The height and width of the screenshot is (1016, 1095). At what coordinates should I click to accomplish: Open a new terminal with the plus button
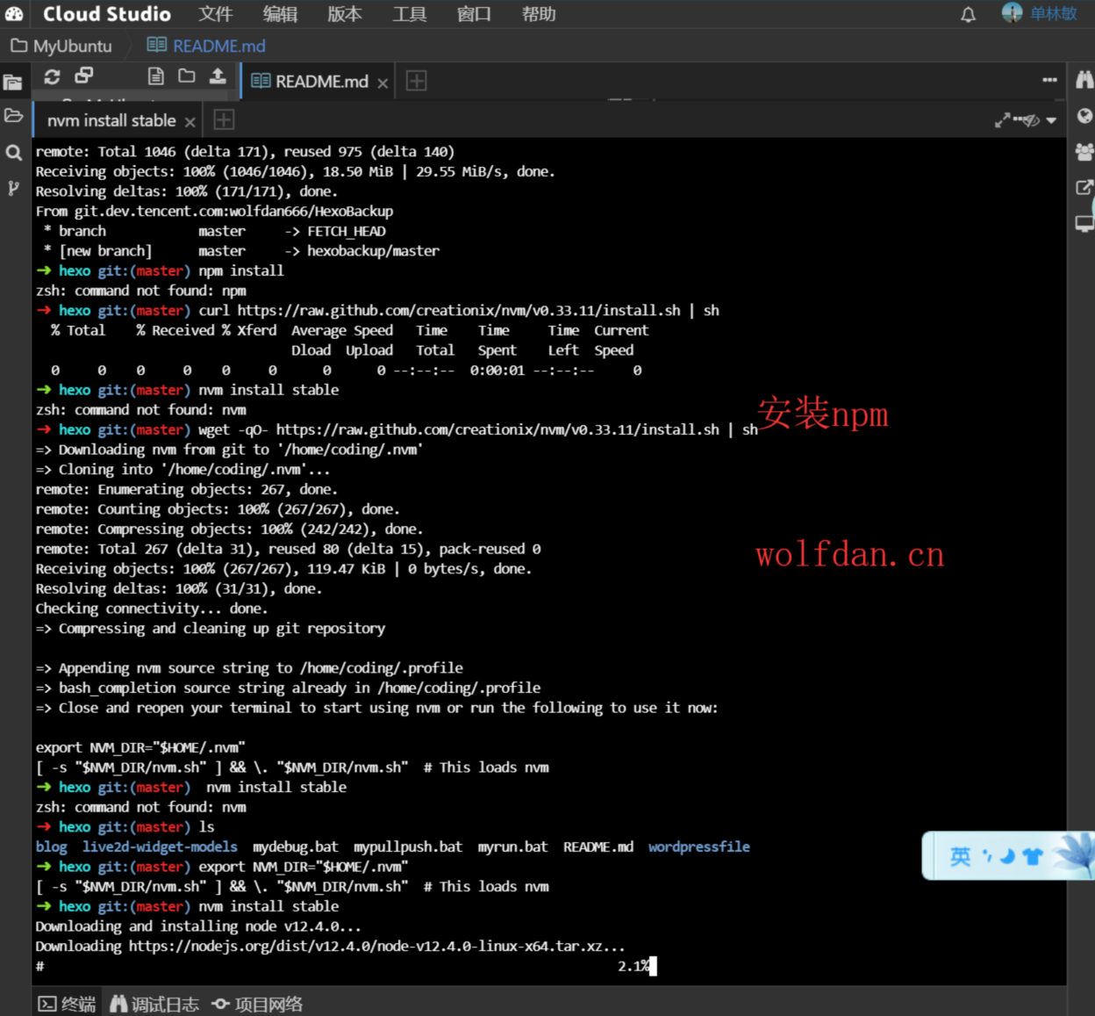(x=223, y=119)
